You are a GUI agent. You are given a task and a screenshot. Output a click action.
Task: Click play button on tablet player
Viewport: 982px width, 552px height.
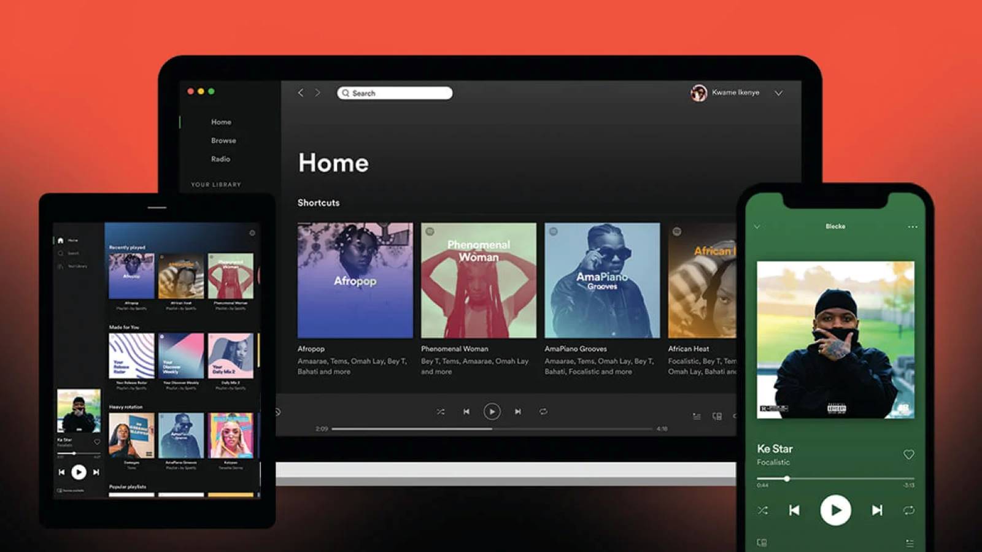point(79,472)
